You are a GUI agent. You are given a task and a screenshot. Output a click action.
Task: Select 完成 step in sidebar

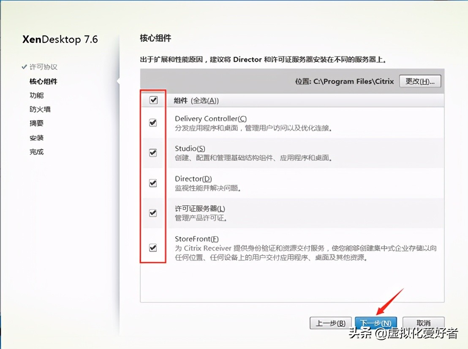click(x=36, y=152)
